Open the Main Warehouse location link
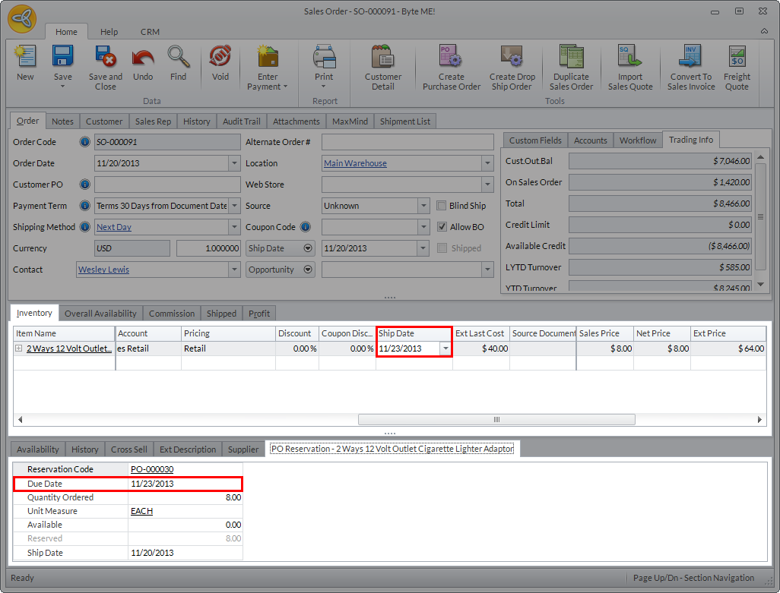This screenshot has height=593, width=780. [355, 163]
